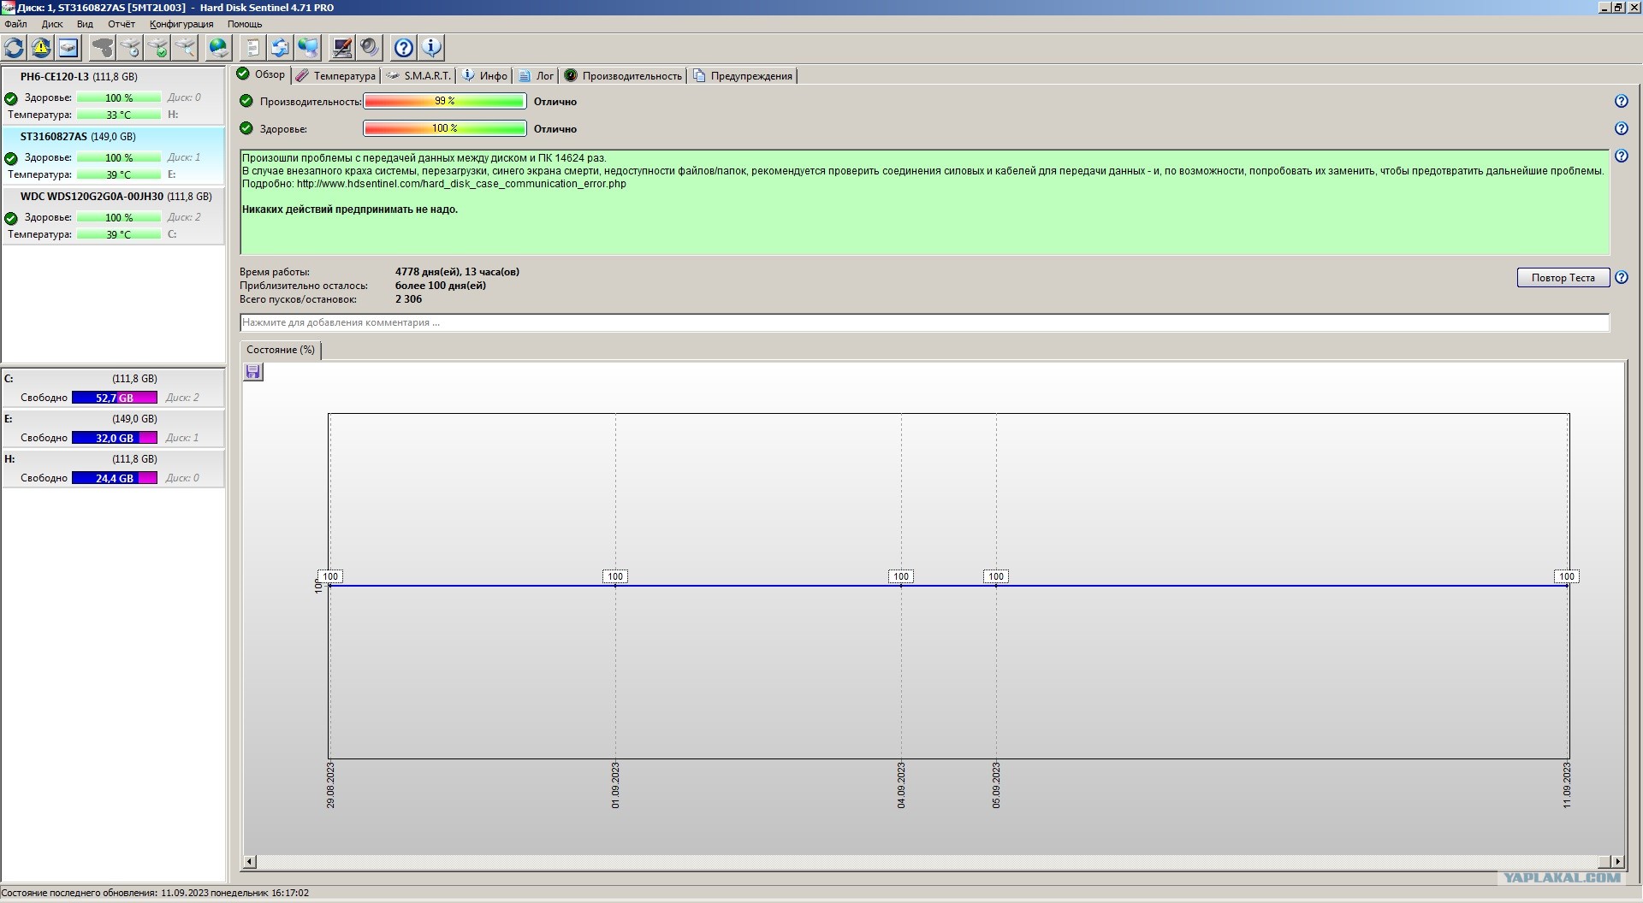Viewport: 1643px width, 903px height.
Task: Click the H: free space 24,4 GB bar
Action: tap(115, 478)
